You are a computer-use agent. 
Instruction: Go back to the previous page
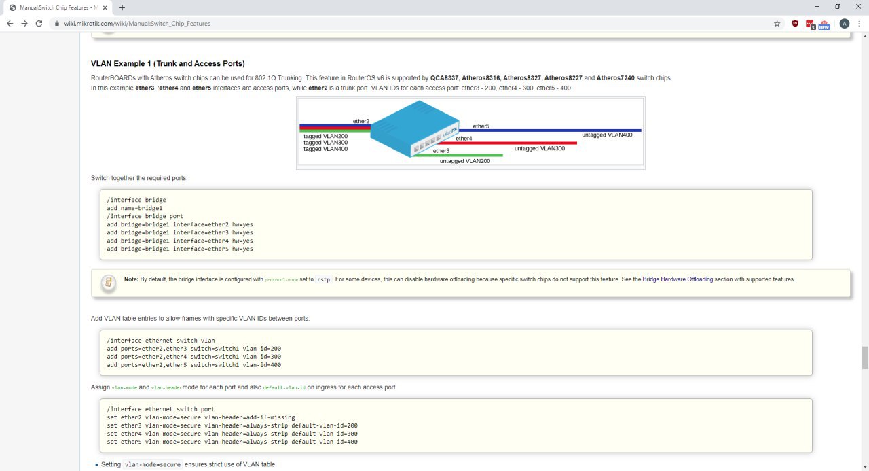tap(10, 23)
